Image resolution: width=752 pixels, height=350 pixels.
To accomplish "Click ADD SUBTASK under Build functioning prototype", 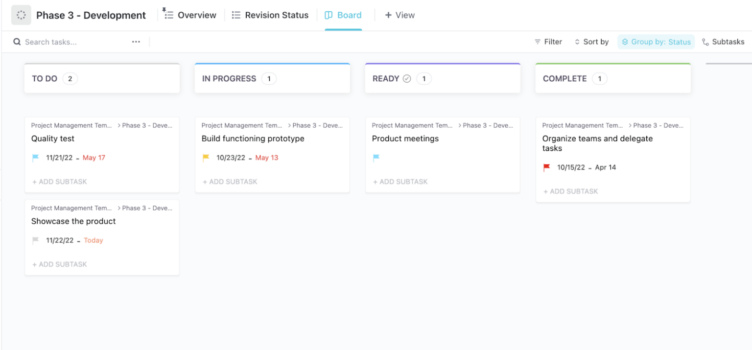I will point(230,182).
